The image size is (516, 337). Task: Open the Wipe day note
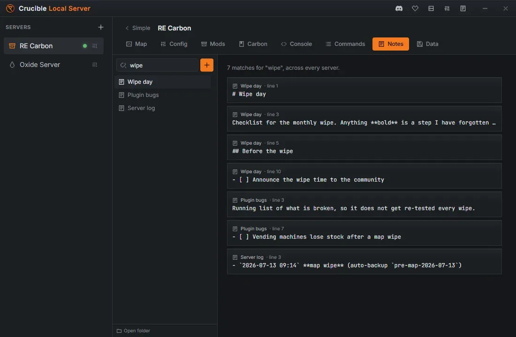tap(163, 82)
